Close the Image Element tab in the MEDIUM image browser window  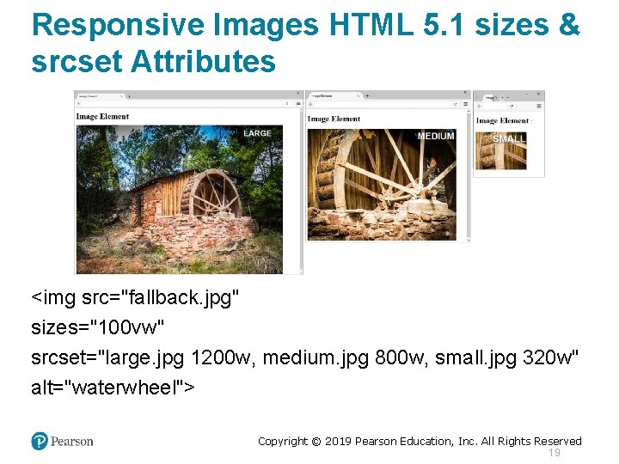358,96
